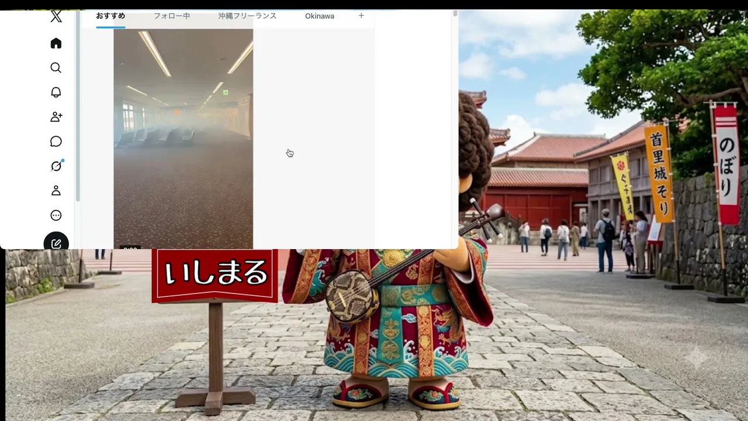Click the sidebar navigation scrollbar
Image resolution: width=748 pixels, height=421 pixels.
coord(78,107)
